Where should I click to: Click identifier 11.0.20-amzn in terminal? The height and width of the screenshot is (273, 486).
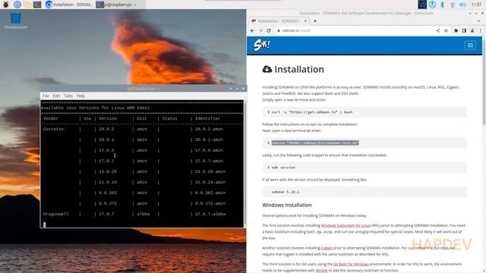pyautogui.click(x=210, y=171)
